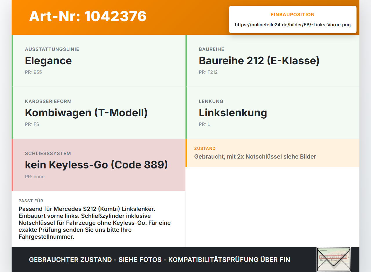The height and width of the screenshot is (272, 371).
Task: Click the PASST FÜR label
Action: click(x=31, y=201)
